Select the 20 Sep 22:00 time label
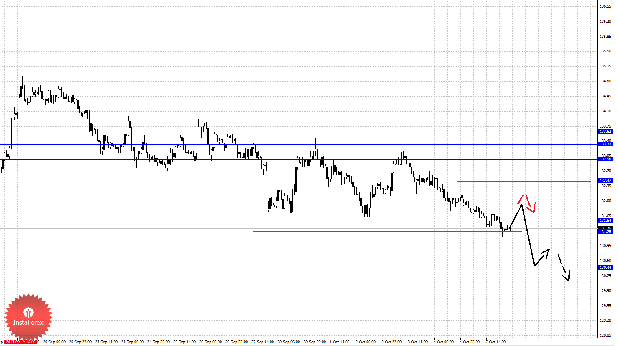Viewport: 618px width, 346px height. pyautogui.click(x=80, y=342)
